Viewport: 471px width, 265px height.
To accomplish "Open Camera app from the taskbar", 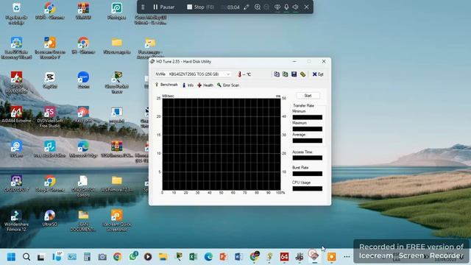I will tap(102, 257).
